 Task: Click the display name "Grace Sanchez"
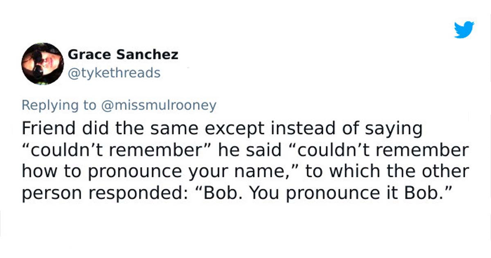123,54
